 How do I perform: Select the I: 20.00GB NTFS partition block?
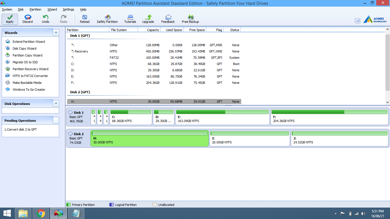coord(250,139)
